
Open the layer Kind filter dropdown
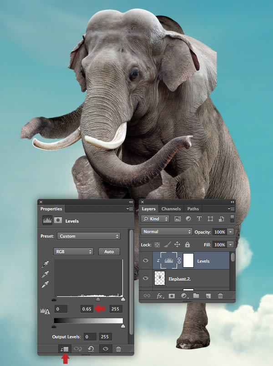point(155,219)
